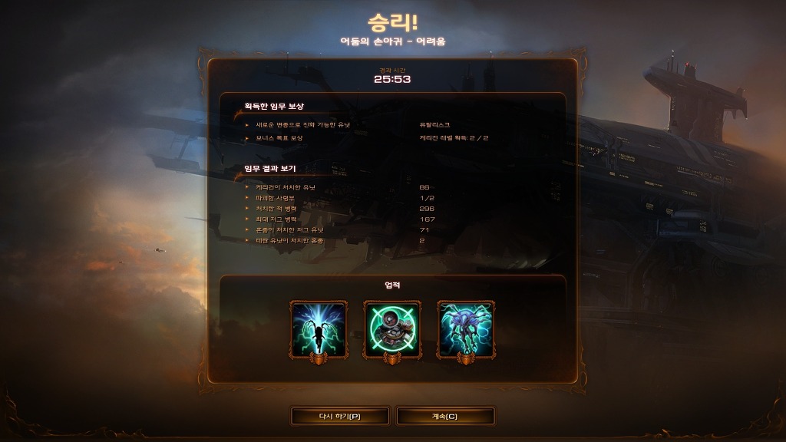The image size is (786, 442).
Task: Click the 뮤탈리스크 reward value
Action: (434, 125)
